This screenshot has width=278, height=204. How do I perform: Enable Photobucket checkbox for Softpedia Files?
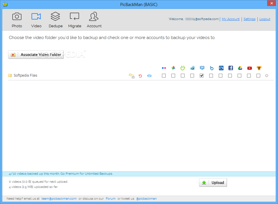pos(221,76)
